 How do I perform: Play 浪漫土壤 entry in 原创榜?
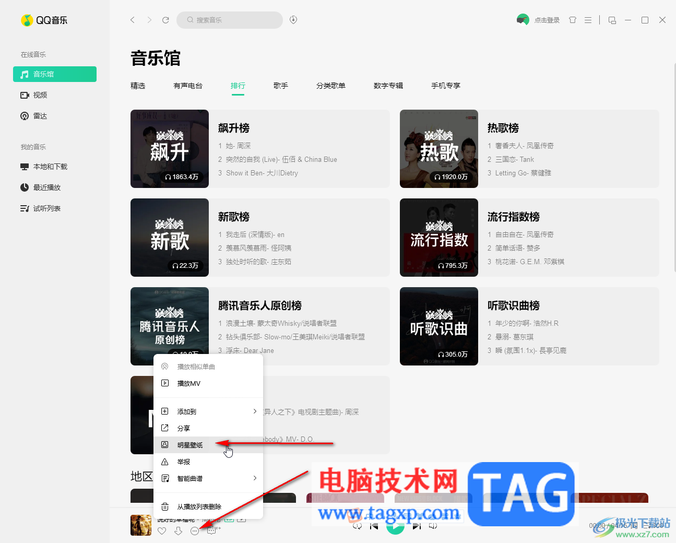point(281,323)
